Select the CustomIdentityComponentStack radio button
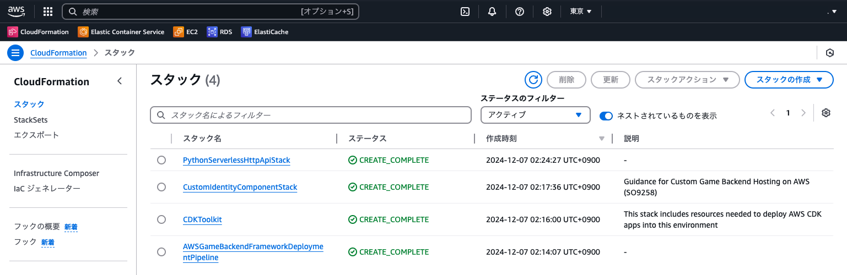 coord(161,187)
